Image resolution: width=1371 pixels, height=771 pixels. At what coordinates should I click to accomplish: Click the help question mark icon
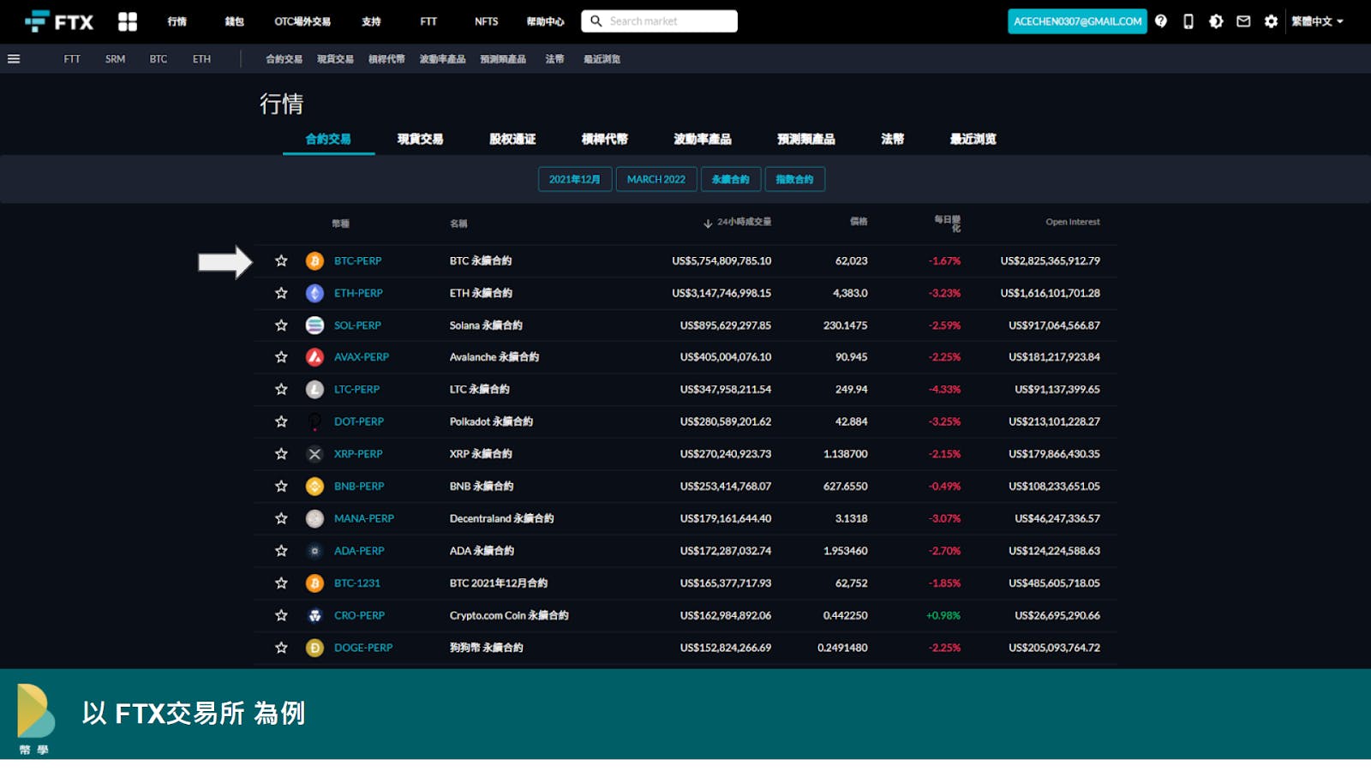click(1161, 21)
